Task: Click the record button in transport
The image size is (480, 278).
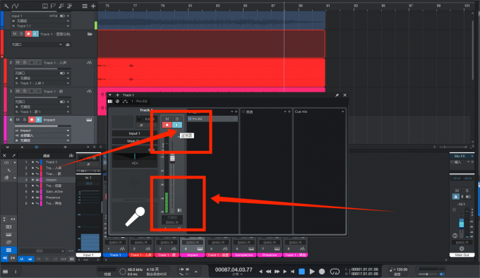Action: pyautogui.click(x=322, y=271)
